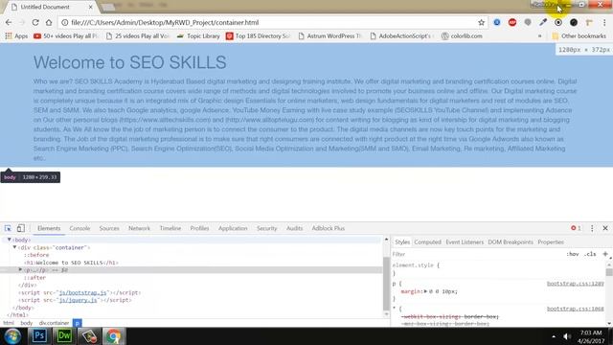613x345 pixels.
Task: Open Chrome three-dot menu
Action: click(604, 23)
